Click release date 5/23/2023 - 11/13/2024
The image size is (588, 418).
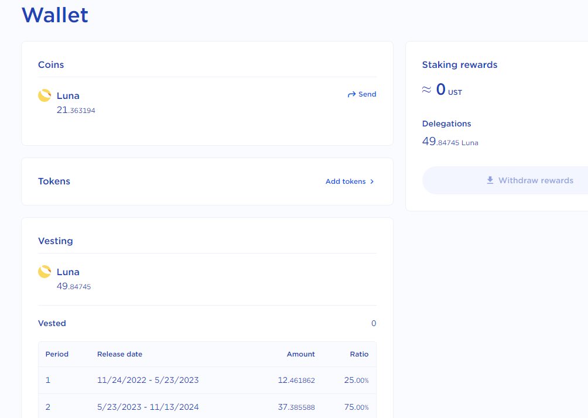(x=148, y=407)
